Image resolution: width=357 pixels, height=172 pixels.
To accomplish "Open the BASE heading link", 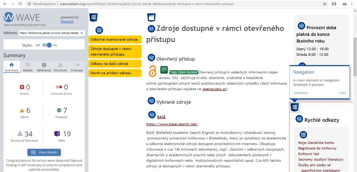I will pyautogui.click(x=161, y=117).
